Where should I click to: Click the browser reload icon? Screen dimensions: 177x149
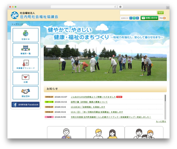coord(115,7)
